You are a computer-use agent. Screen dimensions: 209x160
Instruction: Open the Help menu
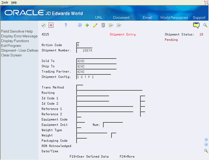(x=14, y=2)
